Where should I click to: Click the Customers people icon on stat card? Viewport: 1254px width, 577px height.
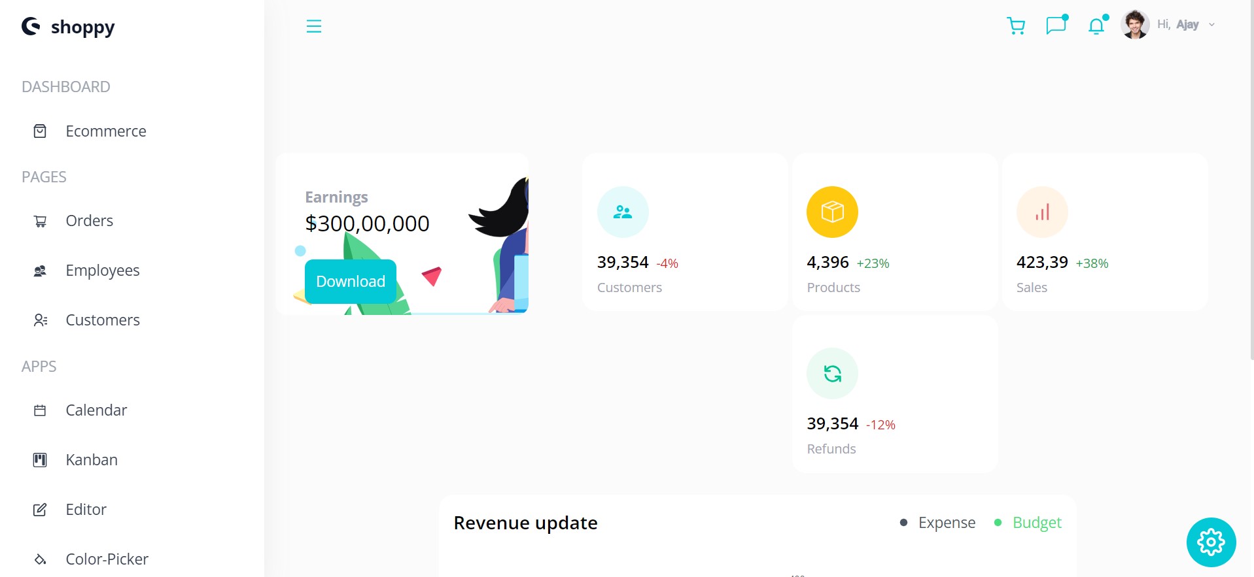(x=622, y=211)
